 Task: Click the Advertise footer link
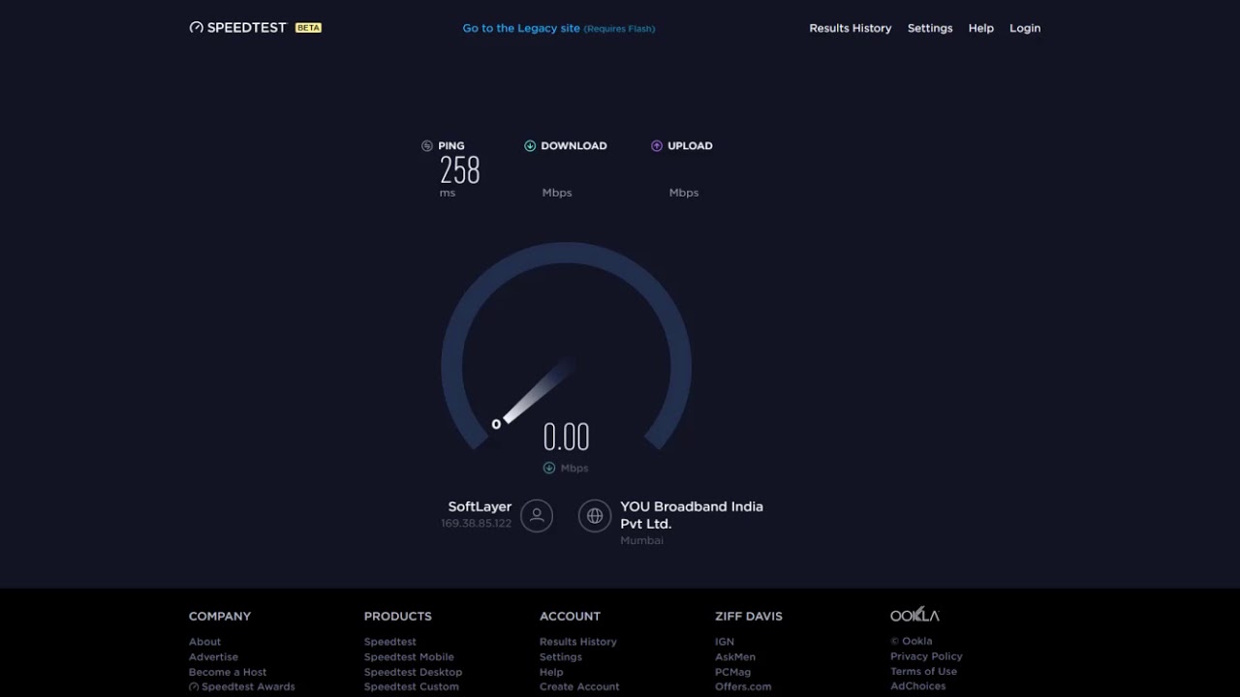pyautogui.click(x=213, y=656)
